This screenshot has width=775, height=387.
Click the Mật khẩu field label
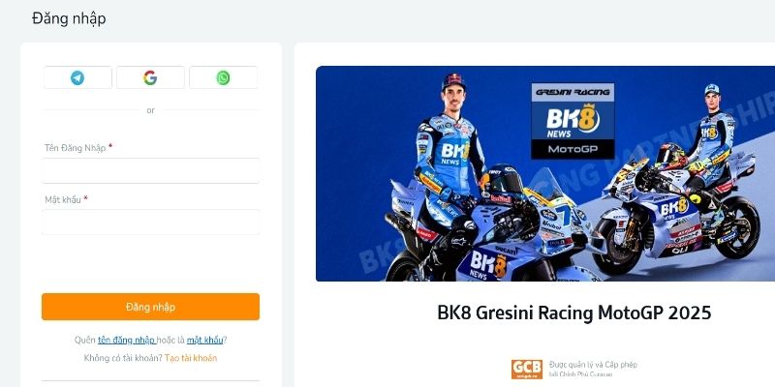click(x=63, y=199)
